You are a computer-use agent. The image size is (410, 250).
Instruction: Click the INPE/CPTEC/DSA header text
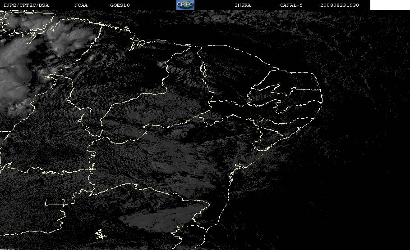click(x=26, y=5)
